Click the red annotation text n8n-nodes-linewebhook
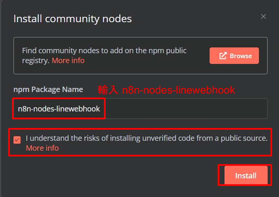This screenshot has height=197, width=279. [x=179, y=90]
